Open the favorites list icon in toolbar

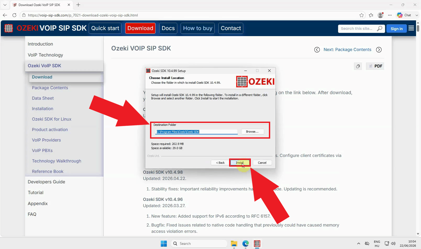pyautogui.click(x=371, y=15)
